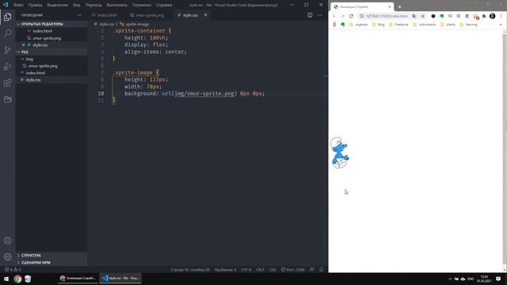Click the purple extension icon in Chrome
The width and height of the screenshot is (507, 285).
(433, 16)
